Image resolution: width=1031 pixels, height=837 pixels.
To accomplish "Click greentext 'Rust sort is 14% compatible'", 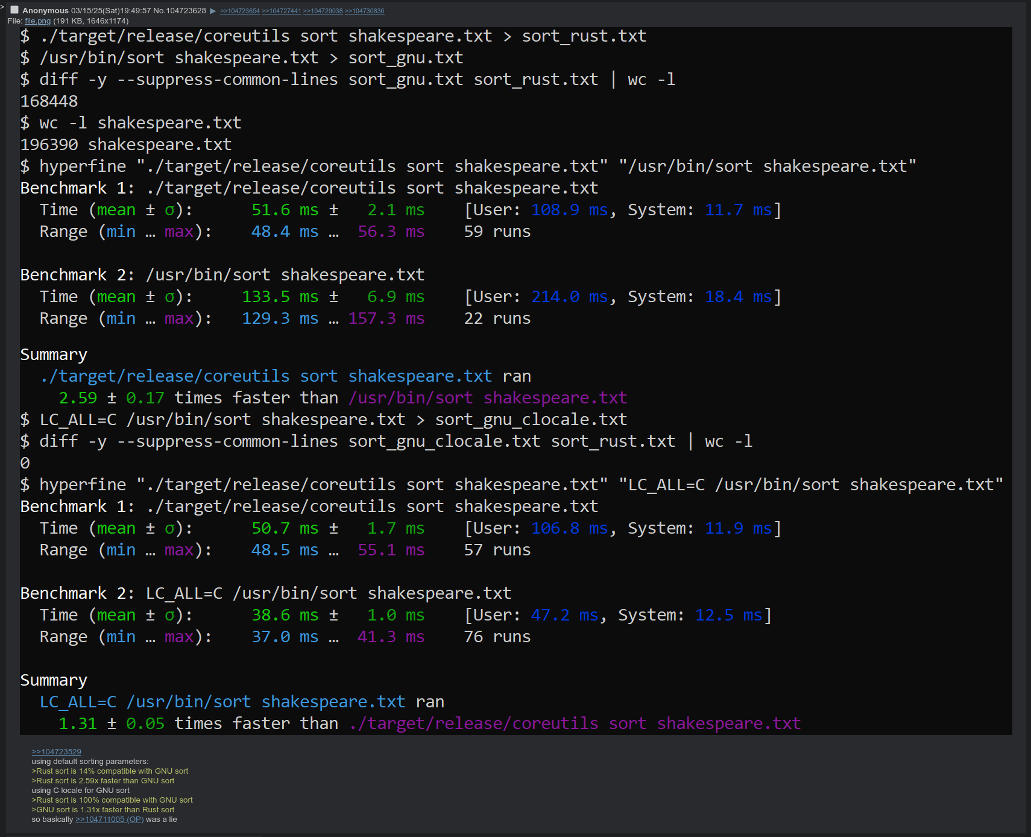I will tap(110, 771).
